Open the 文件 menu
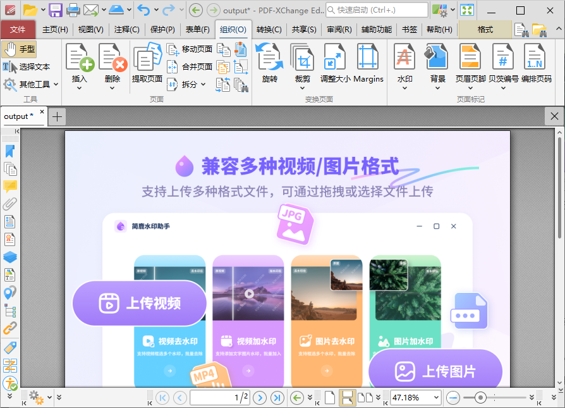The image size is (565, 408). click(18, 29)
